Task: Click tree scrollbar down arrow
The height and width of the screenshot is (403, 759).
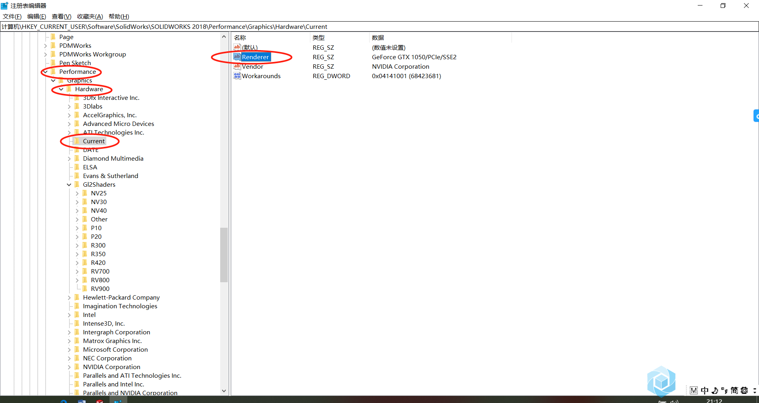Action: [224, 391]
